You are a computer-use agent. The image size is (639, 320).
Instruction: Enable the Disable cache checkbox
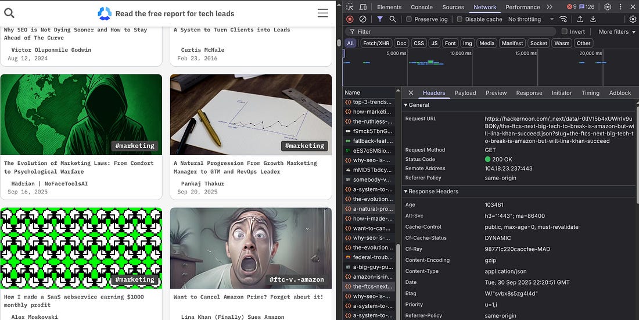point(459,19)
